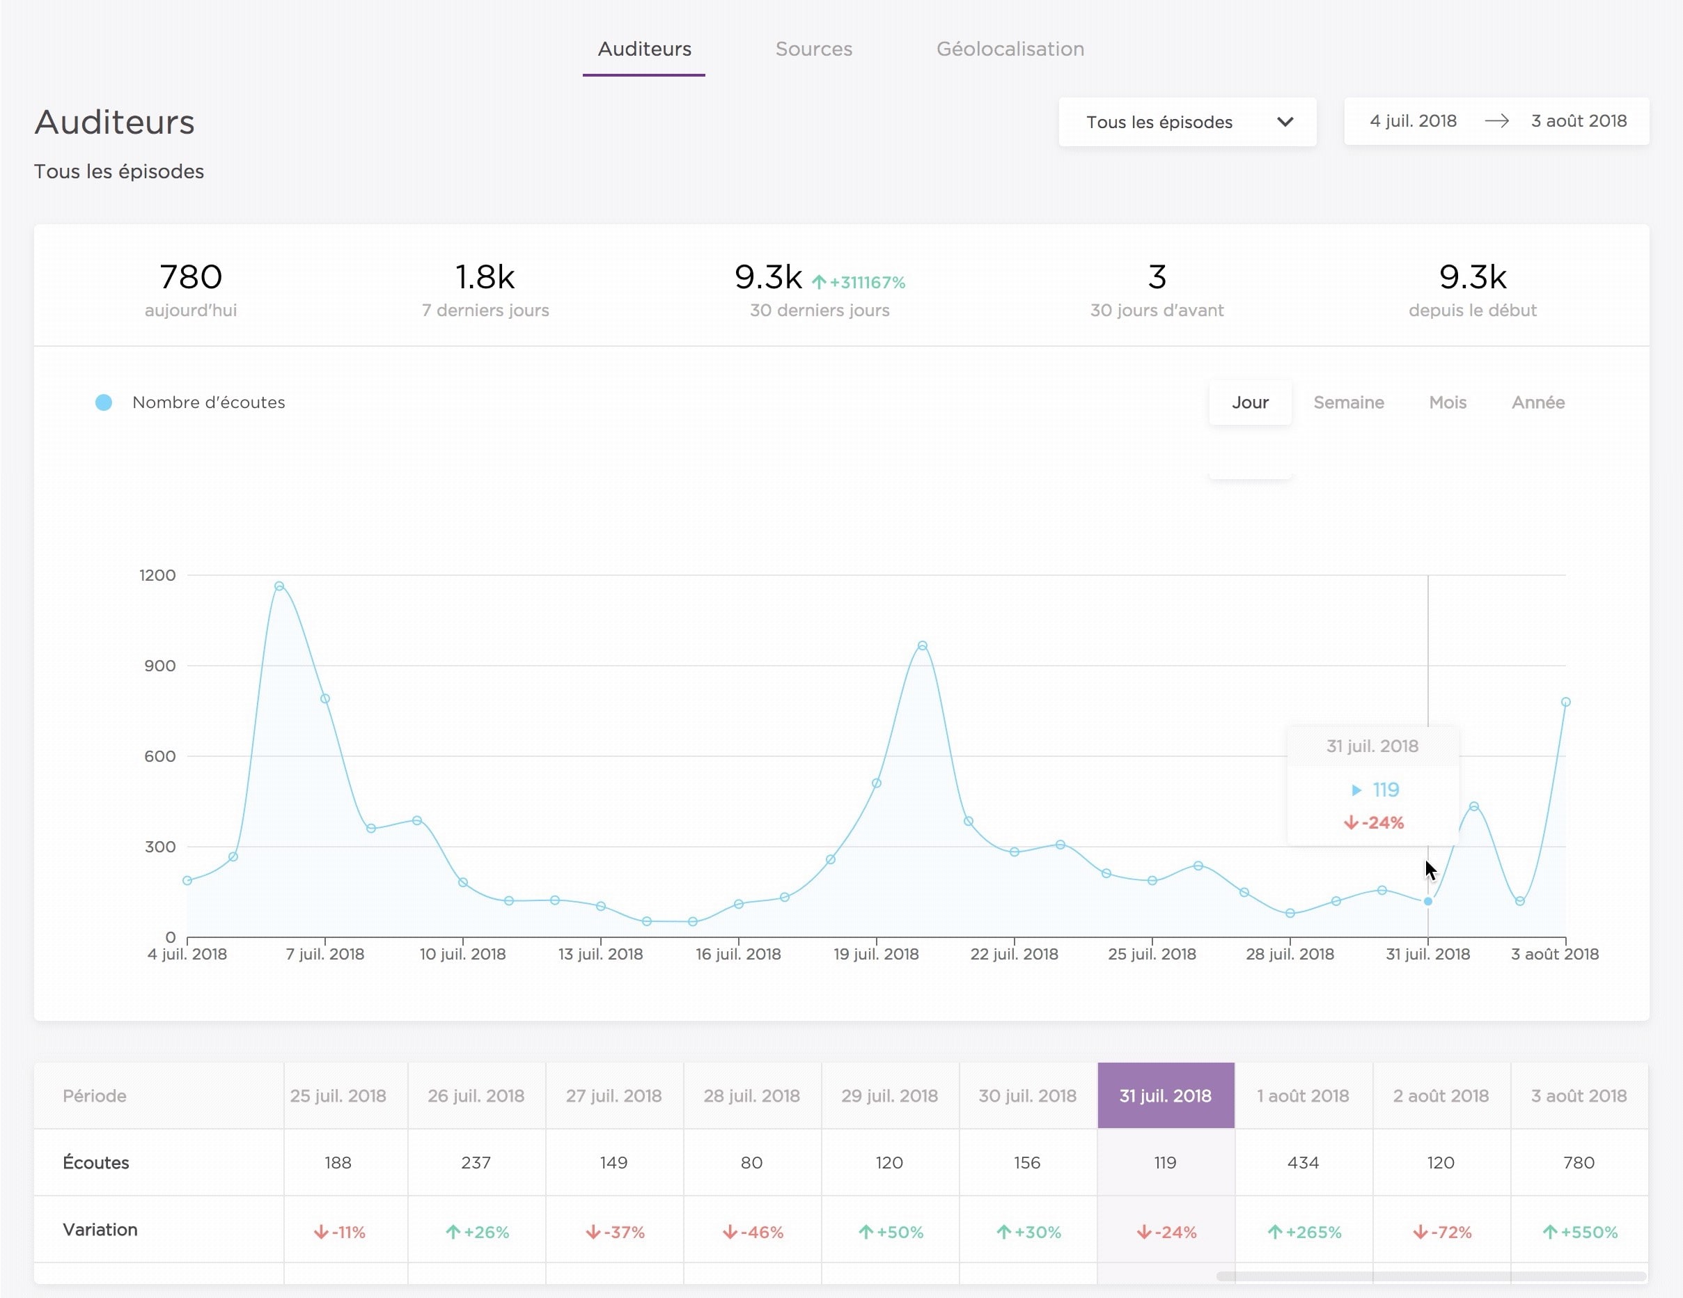
Task: Select the 28 juil. 2018 column header
Action: point(752,1095)
